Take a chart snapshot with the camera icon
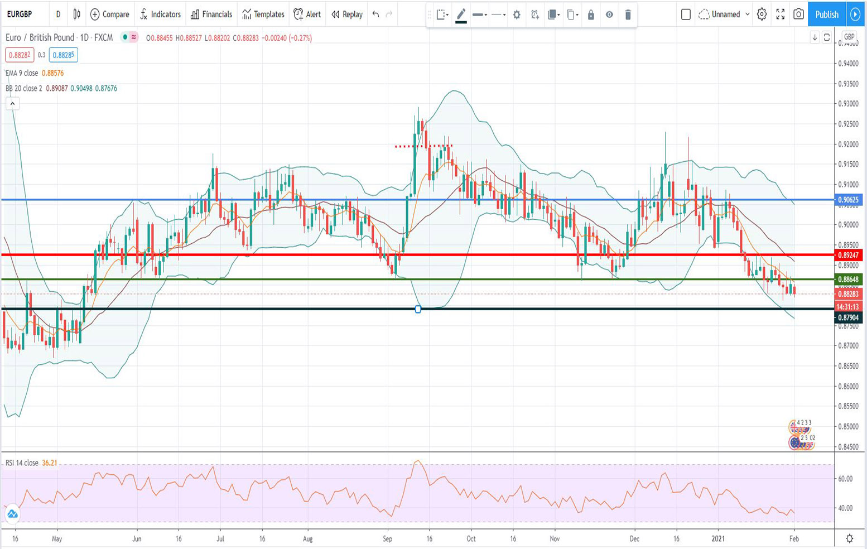The image size is (867, 549). [798, 15]
